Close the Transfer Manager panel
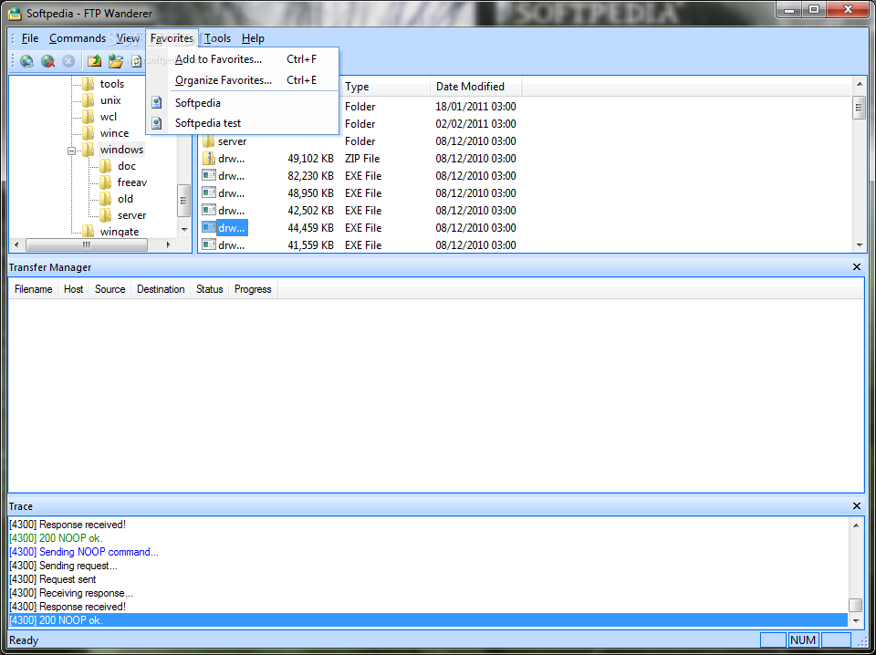The height and width of the screenshot is (655, 876). click(x=857, y=267)
